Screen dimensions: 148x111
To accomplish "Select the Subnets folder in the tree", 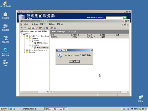I will [x=32, y=52].
